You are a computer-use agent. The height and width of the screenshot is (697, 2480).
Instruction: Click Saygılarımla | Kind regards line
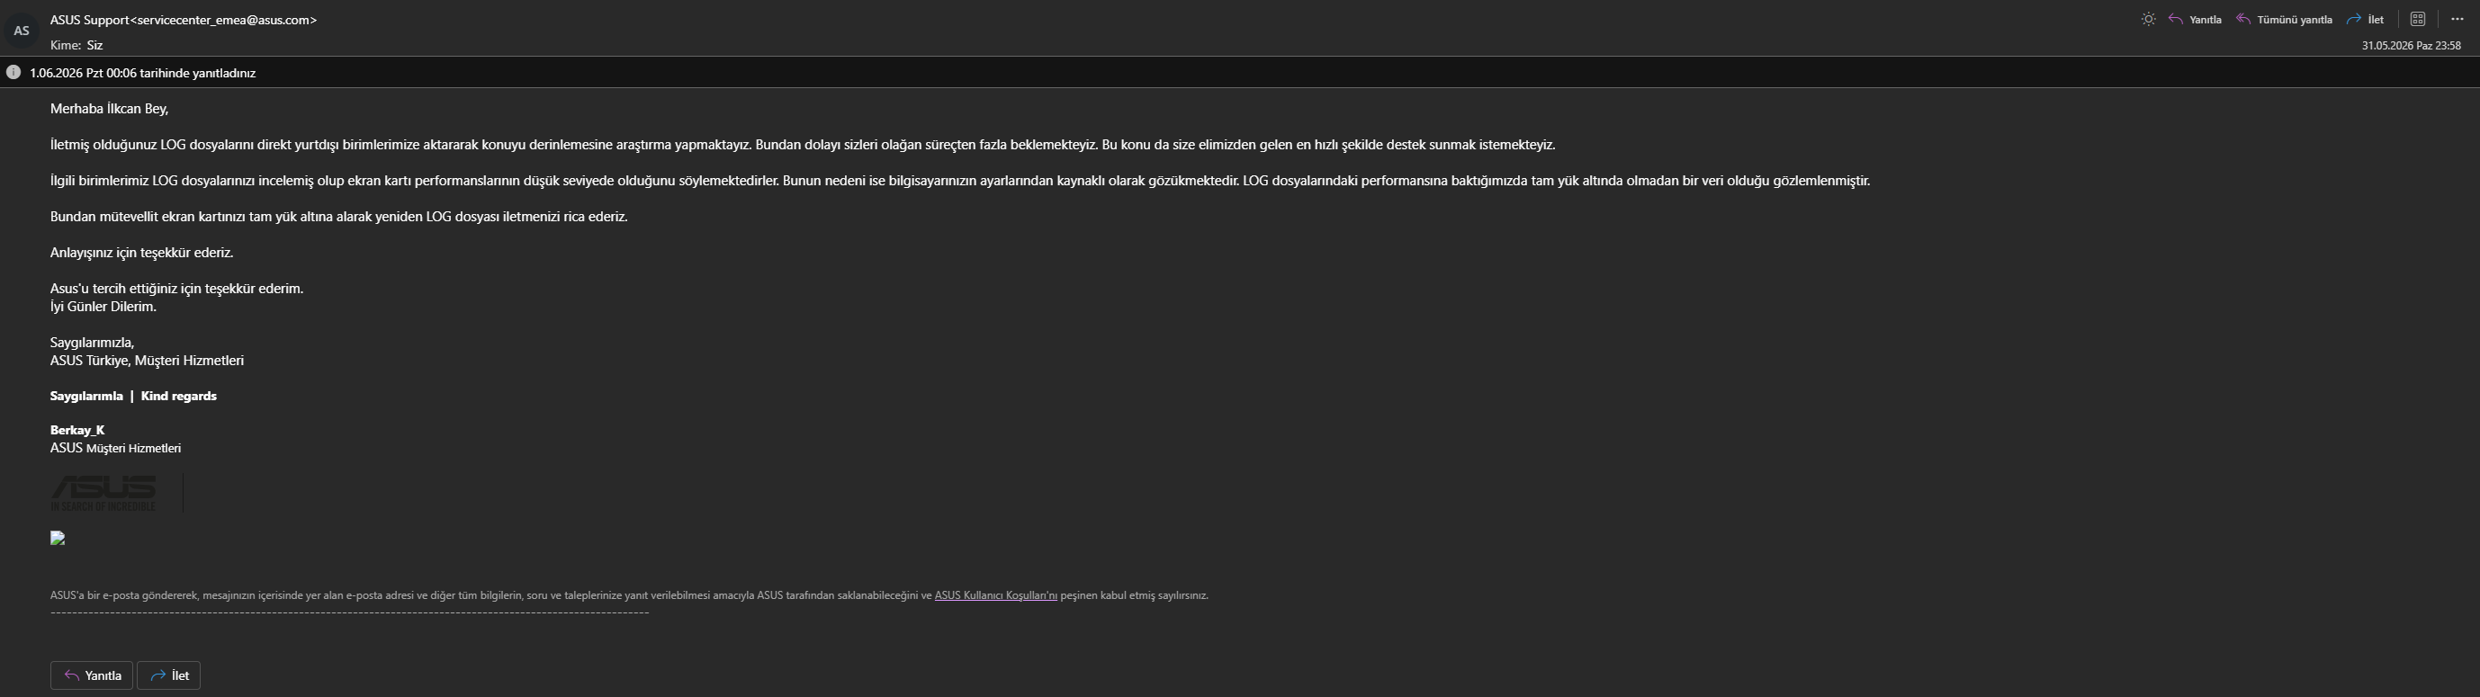(133, 396)
